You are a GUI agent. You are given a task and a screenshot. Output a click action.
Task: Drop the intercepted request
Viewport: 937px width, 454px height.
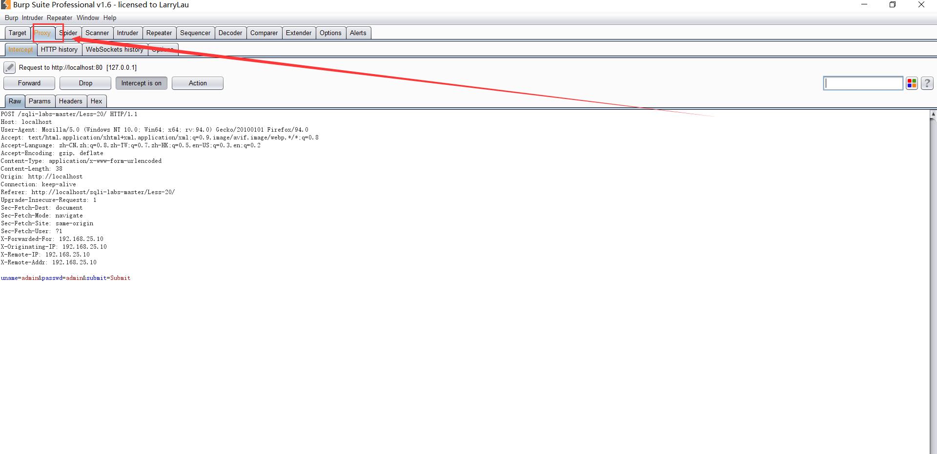pyautogui.click(x=85, y=83)
